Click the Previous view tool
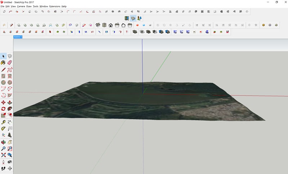This screenshot has height=174, width=288. [10, 155]
